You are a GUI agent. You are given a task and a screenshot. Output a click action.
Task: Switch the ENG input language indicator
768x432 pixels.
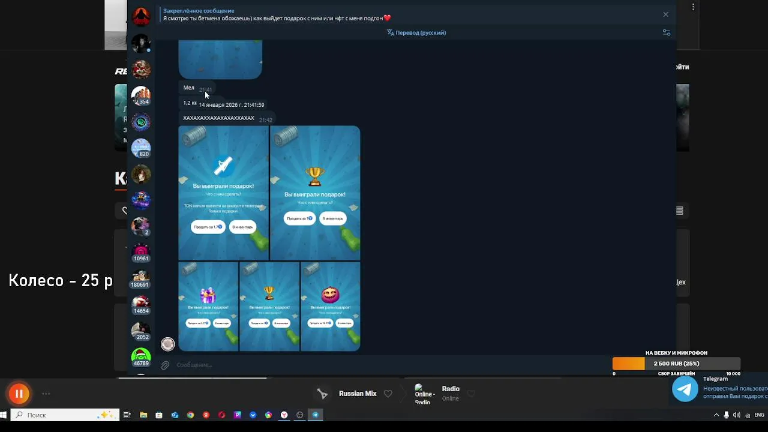tap(759, 415)
